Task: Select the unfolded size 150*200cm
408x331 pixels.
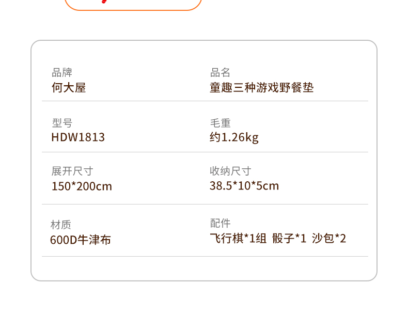Action: click(82, 186)
